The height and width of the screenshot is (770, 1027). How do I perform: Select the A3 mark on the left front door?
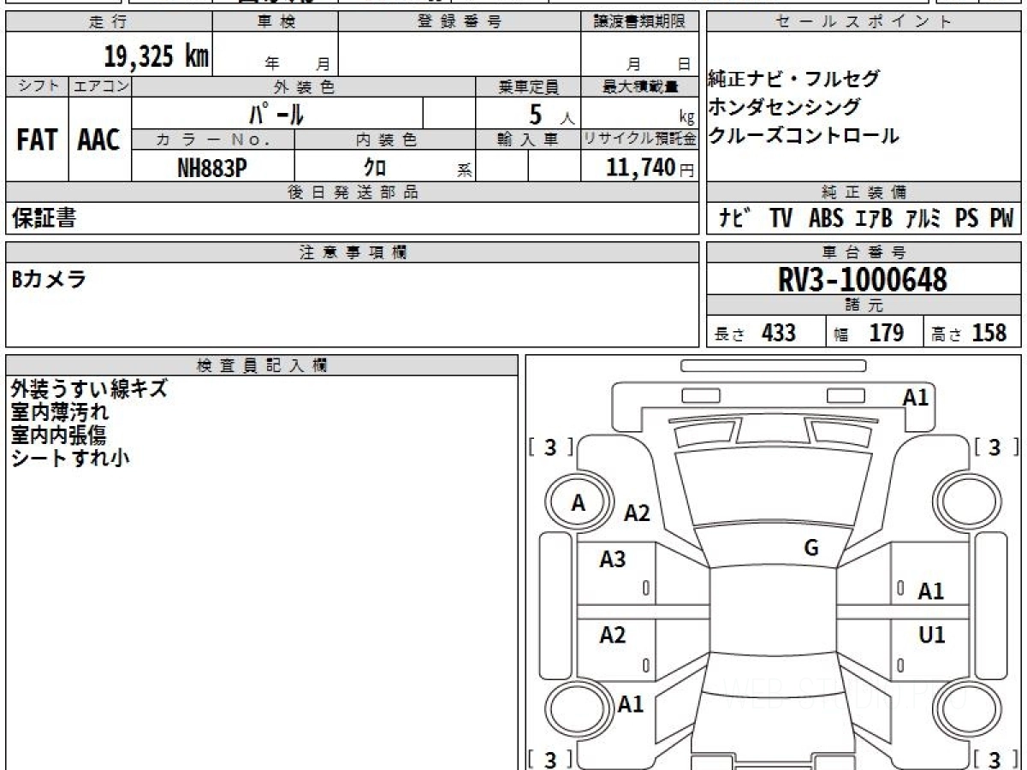coord(613,560)
